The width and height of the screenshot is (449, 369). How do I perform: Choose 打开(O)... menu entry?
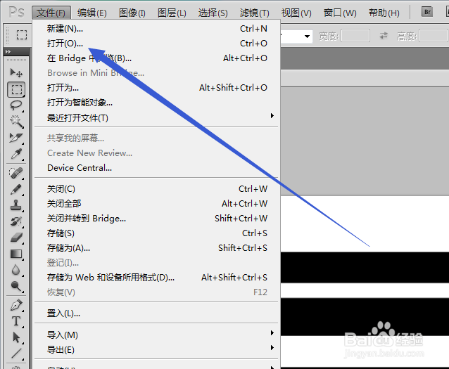click(156, 44)
